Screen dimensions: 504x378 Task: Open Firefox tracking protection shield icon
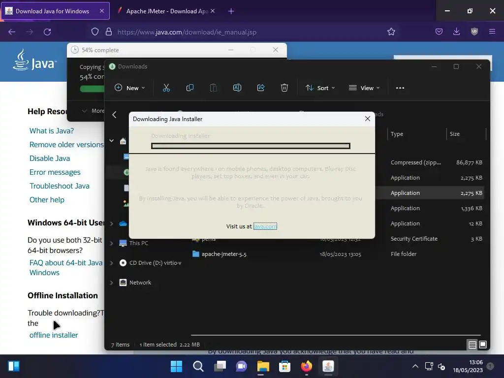click(x=95, y=31)
